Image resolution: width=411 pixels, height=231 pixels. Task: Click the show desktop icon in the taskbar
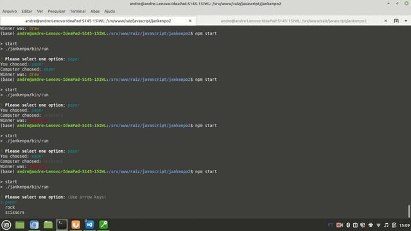[x=20, y=225]
